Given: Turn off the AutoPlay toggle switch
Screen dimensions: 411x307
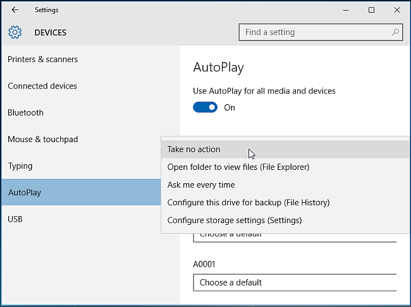Looking at the screenshot, I should [205, 107].
